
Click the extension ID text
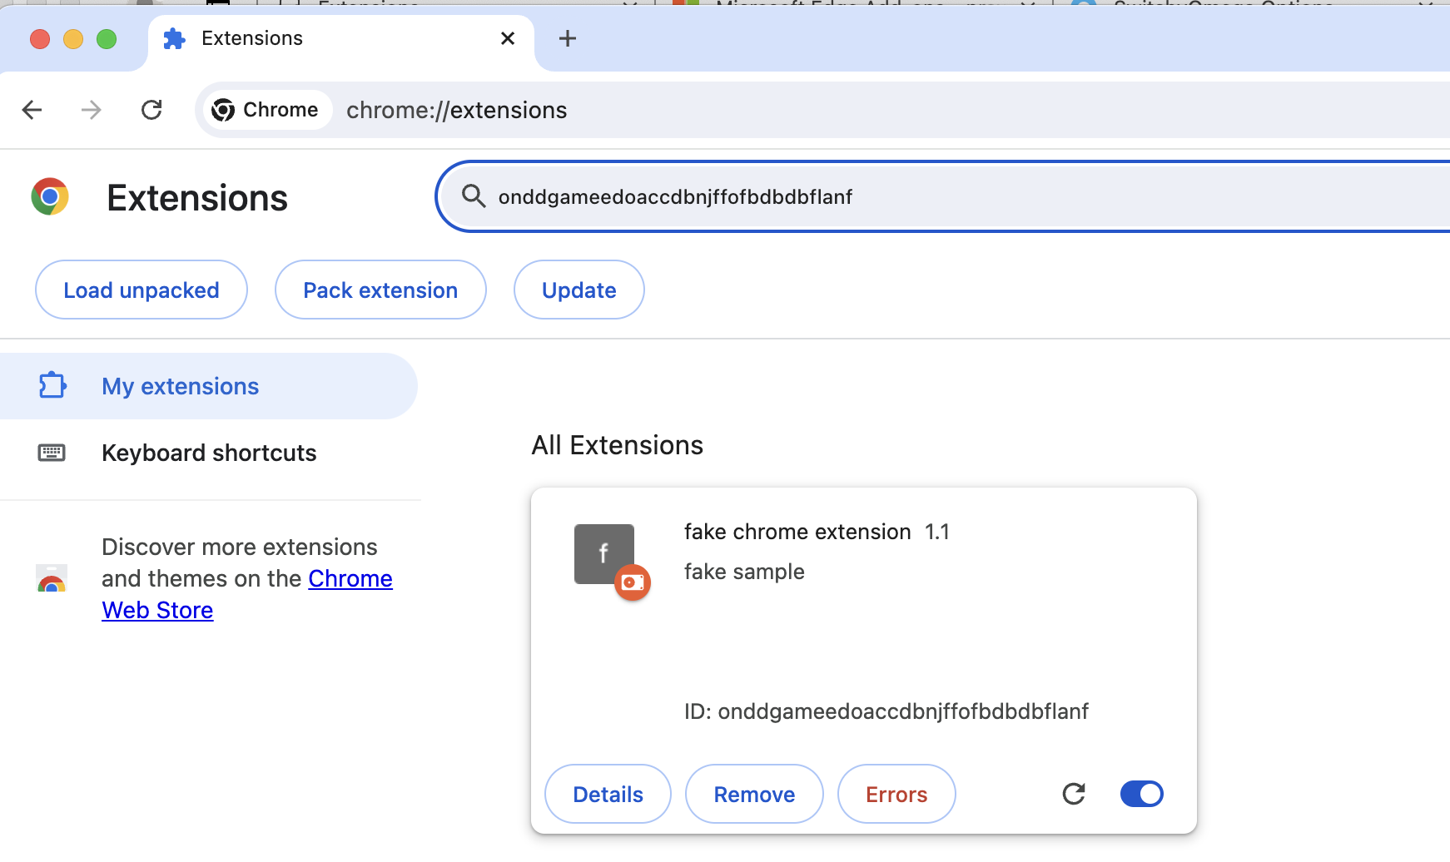tap(886, 711)
